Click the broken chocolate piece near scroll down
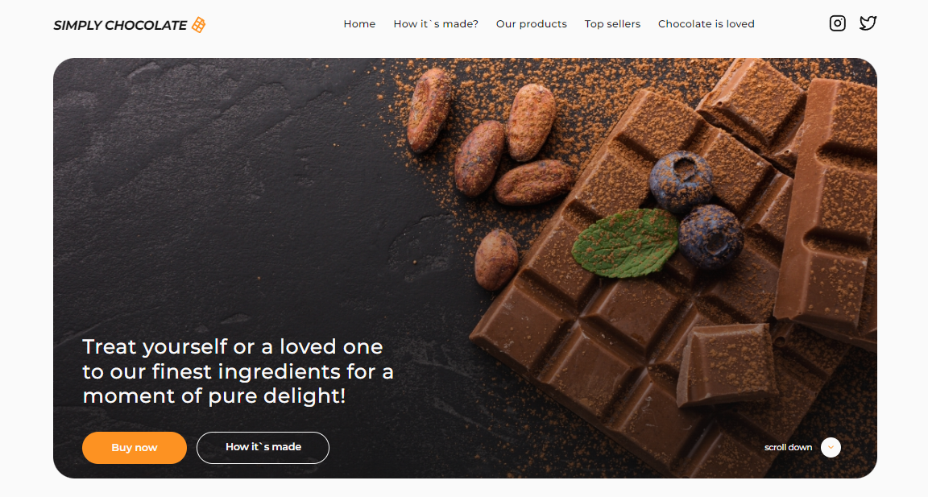 pos(726,364)
